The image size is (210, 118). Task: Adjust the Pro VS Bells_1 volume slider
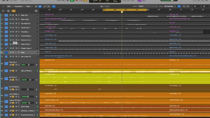point(28,89)
